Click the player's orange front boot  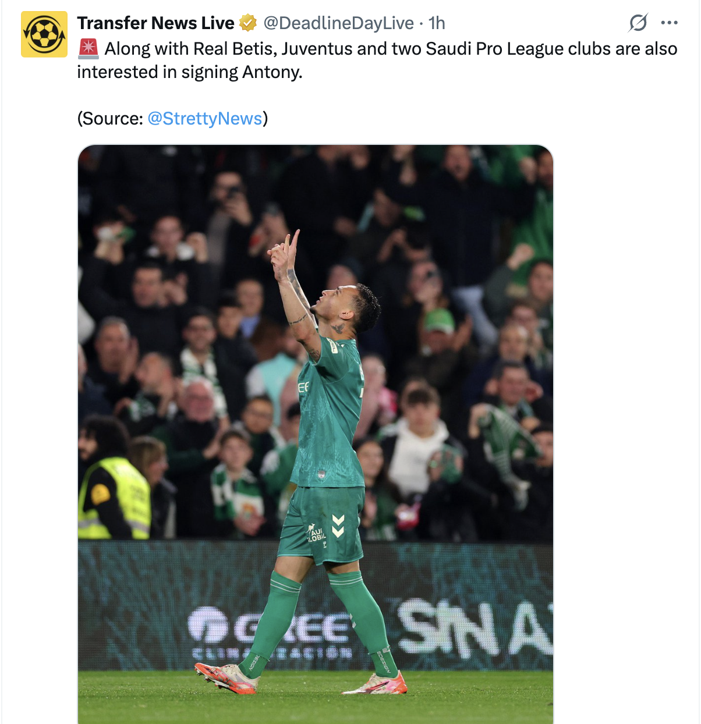pos(226,677)
